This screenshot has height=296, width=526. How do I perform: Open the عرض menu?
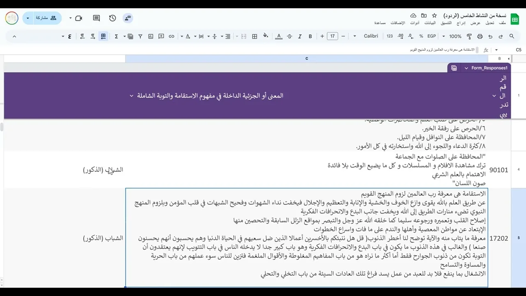point(475,23)
